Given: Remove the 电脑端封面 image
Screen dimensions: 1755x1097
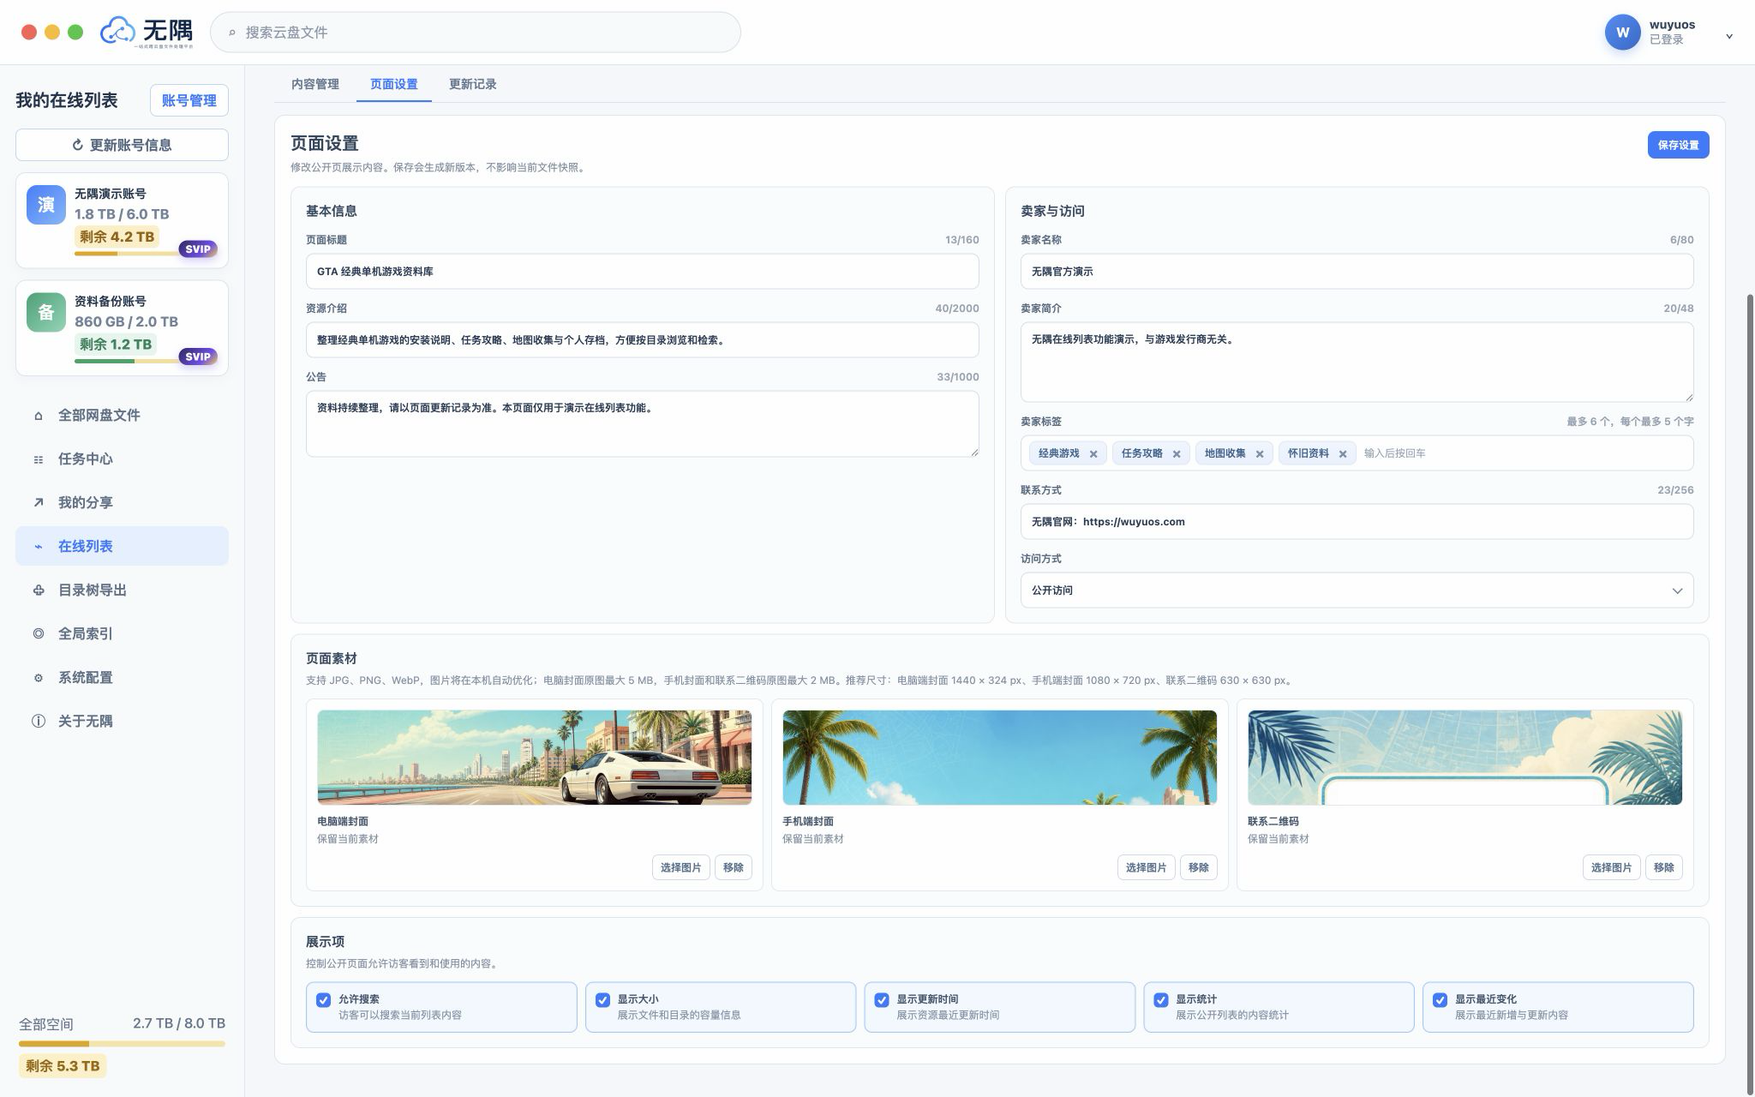Looking at the screenshot, I should (734, 867).
